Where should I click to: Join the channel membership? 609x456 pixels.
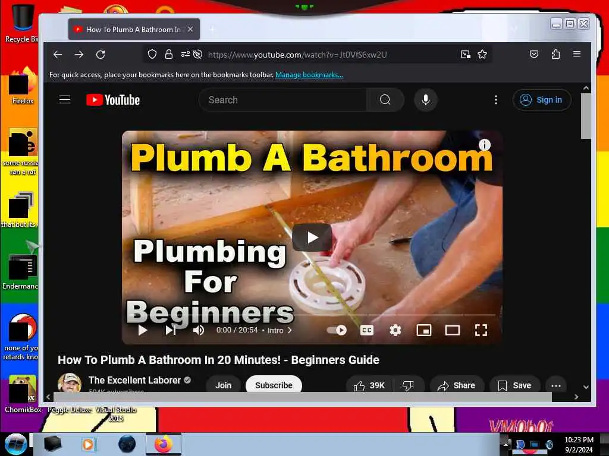point(224,385)
